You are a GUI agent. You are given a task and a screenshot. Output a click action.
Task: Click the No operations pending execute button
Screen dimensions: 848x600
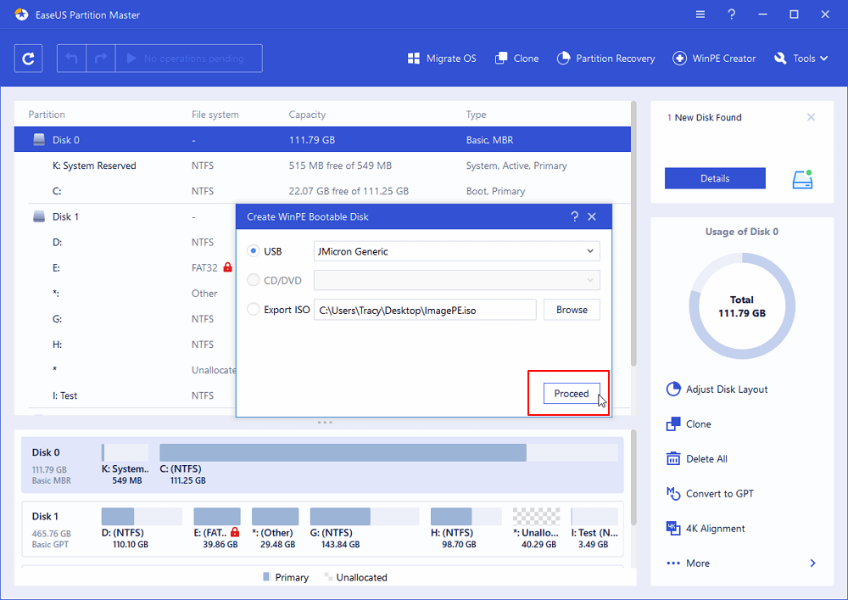[189, 59]
